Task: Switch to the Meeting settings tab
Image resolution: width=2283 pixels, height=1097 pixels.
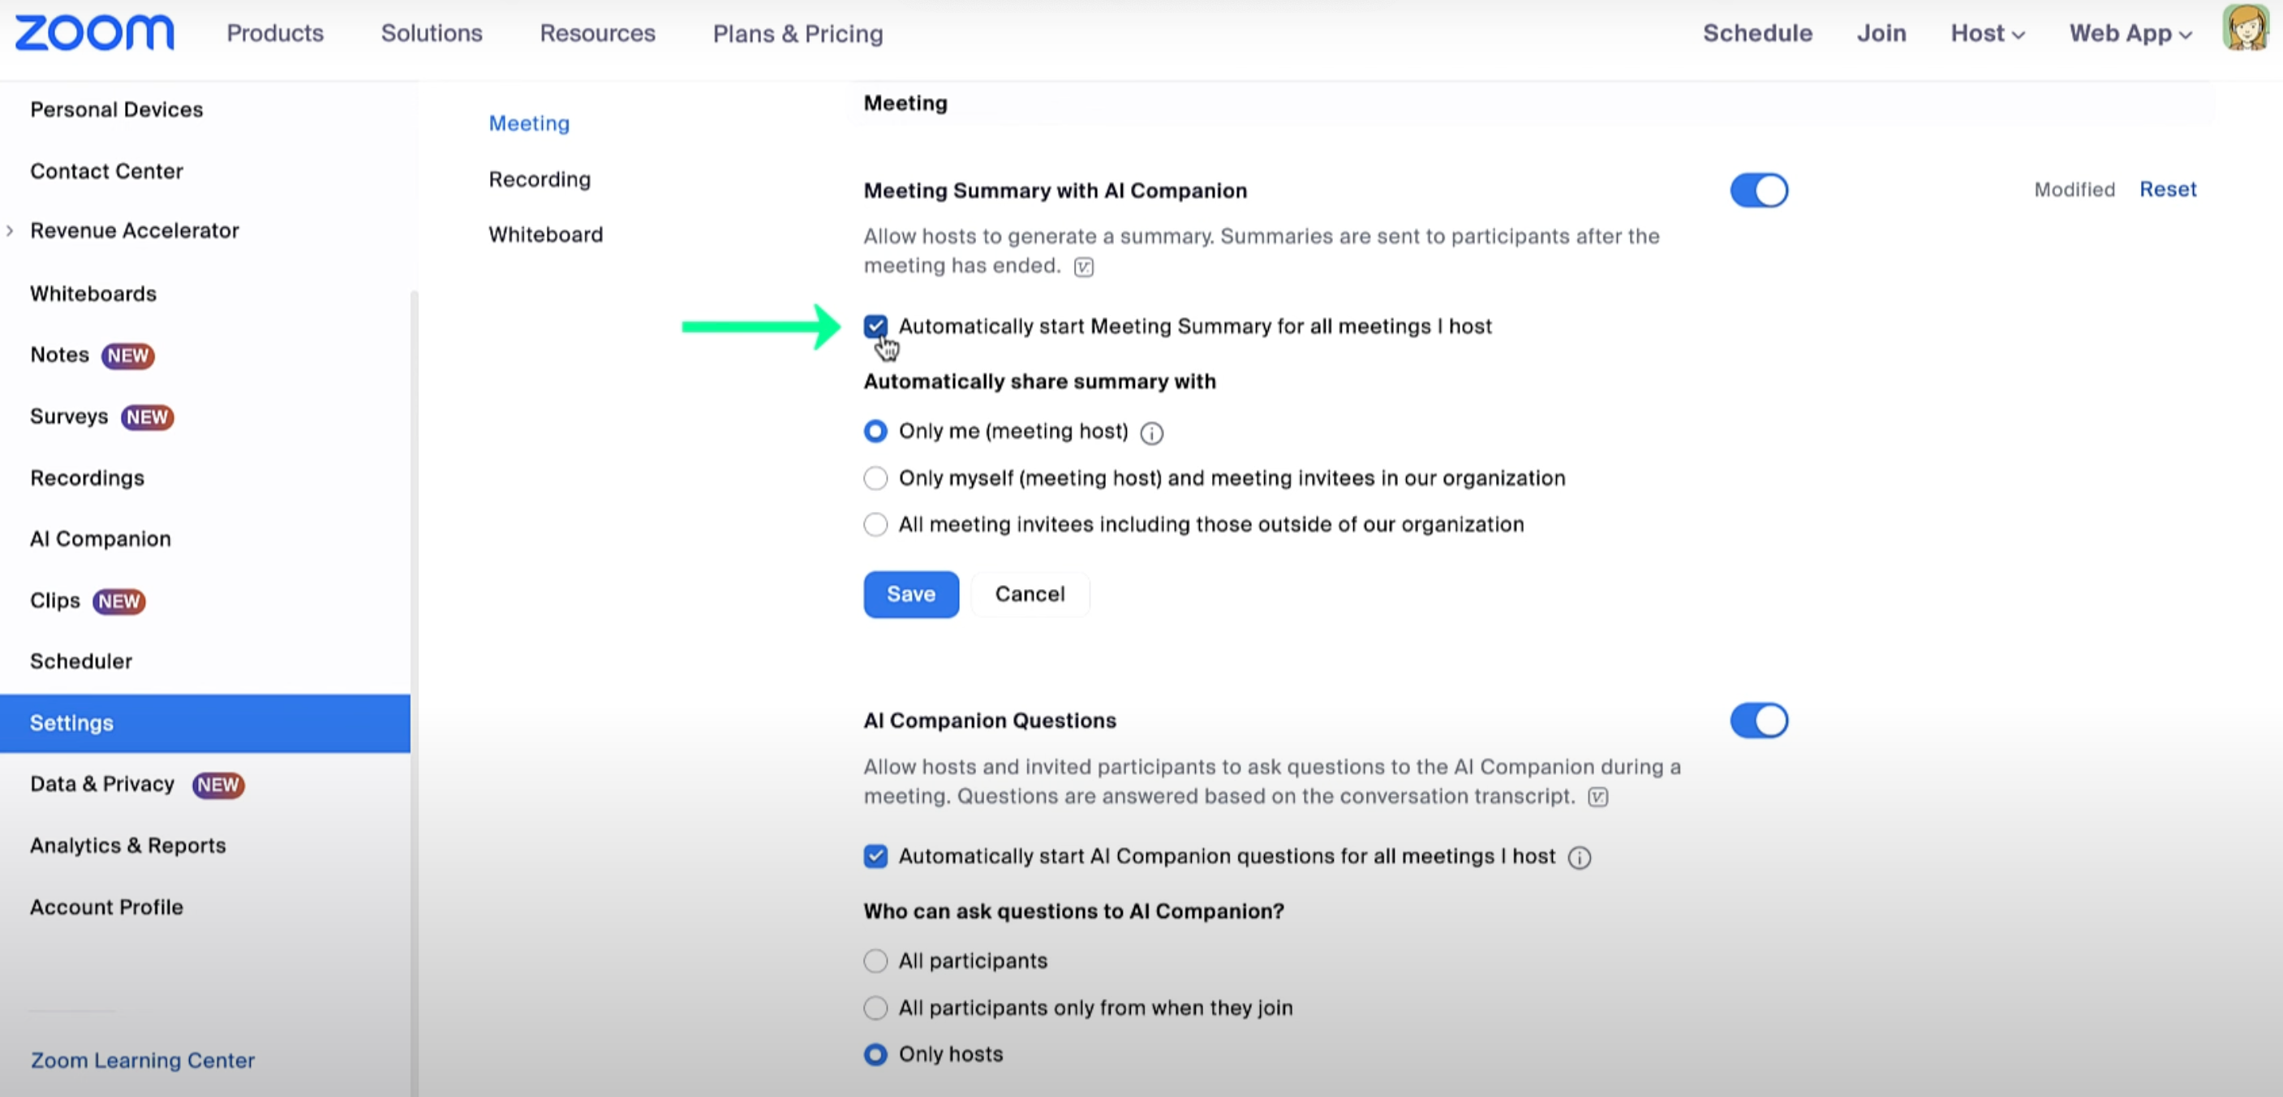Action: tap(529, 123)
